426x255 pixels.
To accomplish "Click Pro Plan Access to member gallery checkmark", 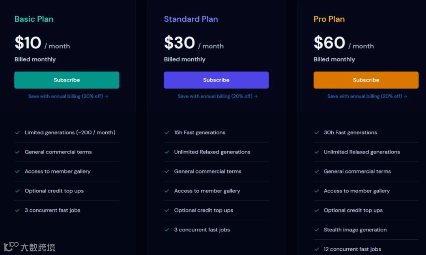I will (x=316, y=191).
